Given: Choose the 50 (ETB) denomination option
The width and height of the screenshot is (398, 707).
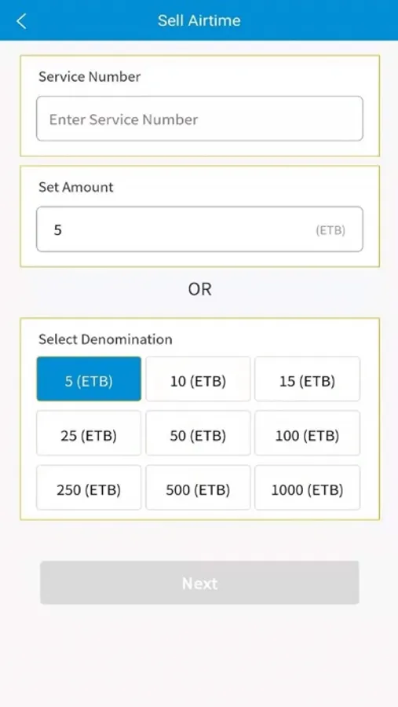Looking at the screenshot, I should coord(198,433).
